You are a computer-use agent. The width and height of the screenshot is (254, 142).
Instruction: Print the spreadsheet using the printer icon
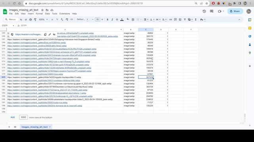click(31, 19)
